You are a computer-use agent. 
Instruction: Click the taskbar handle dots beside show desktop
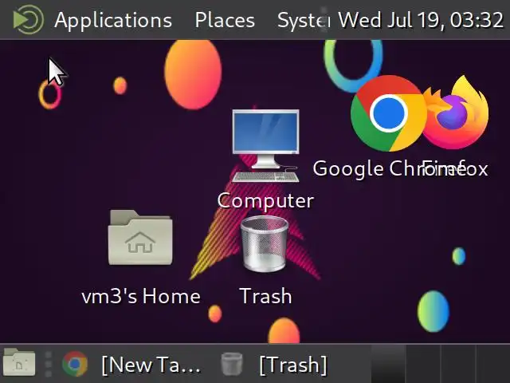point(48,364)
